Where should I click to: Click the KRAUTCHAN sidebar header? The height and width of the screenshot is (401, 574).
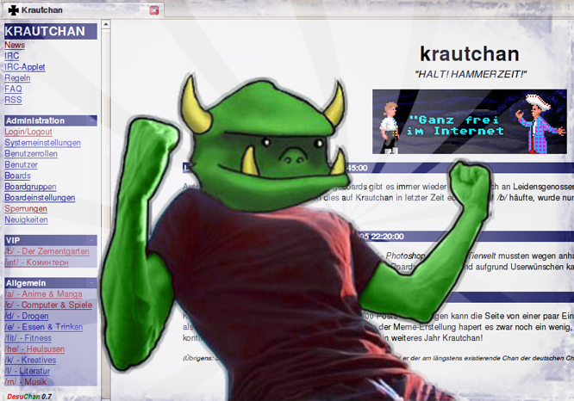[51, 31]
